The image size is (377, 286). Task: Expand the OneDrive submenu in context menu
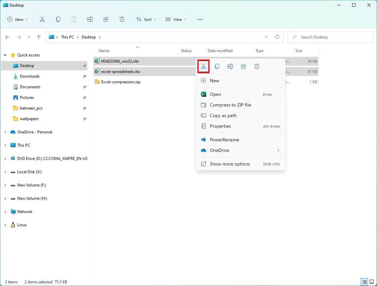[278, 150]
